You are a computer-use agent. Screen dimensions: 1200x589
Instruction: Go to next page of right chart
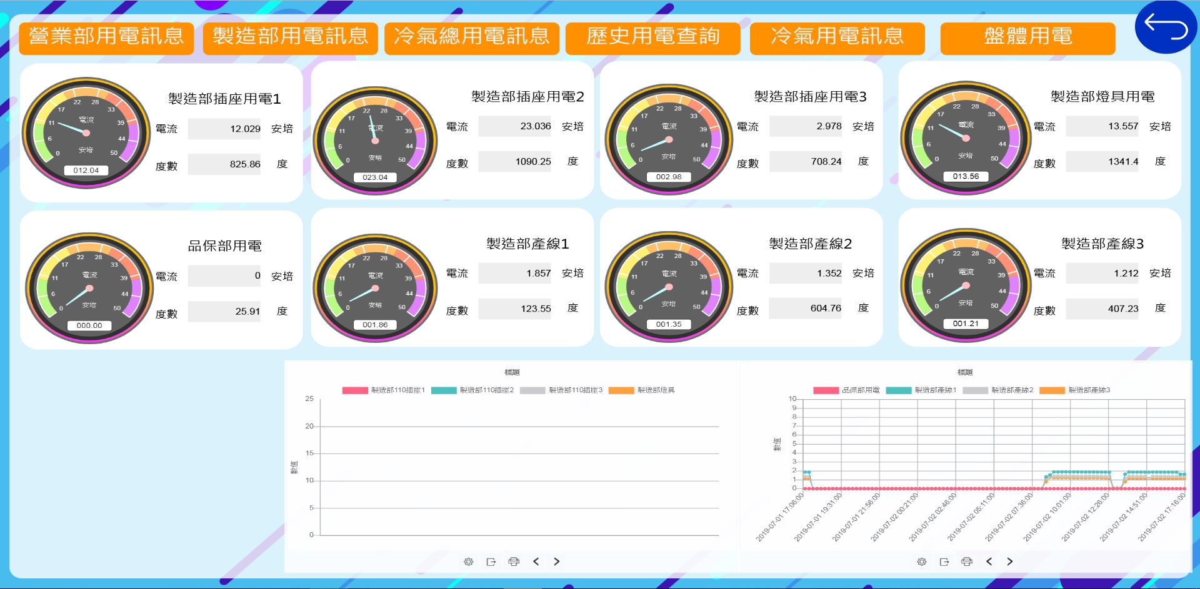(1009, 562)
